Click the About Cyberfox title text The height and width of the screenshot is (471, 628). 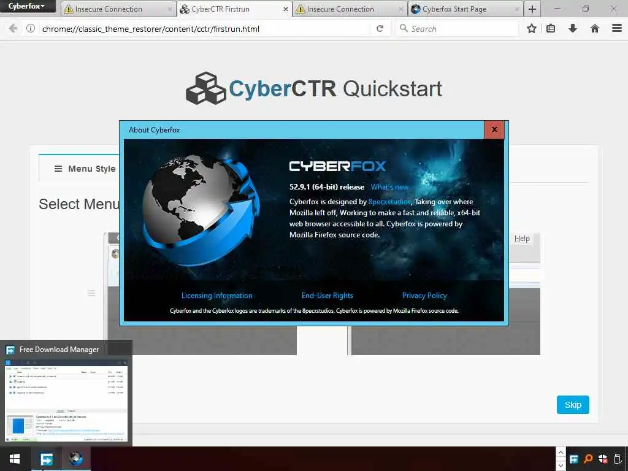point(154,130)
